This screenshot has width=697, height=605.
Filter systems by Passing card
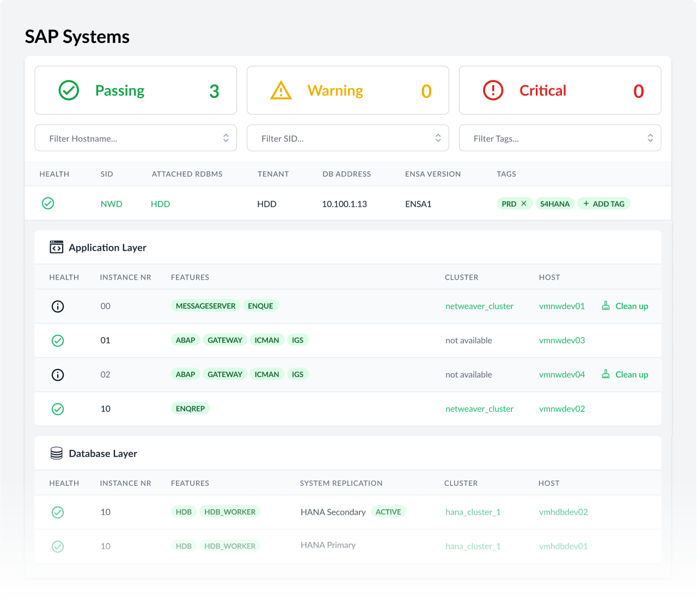click(x=136, y=90)
